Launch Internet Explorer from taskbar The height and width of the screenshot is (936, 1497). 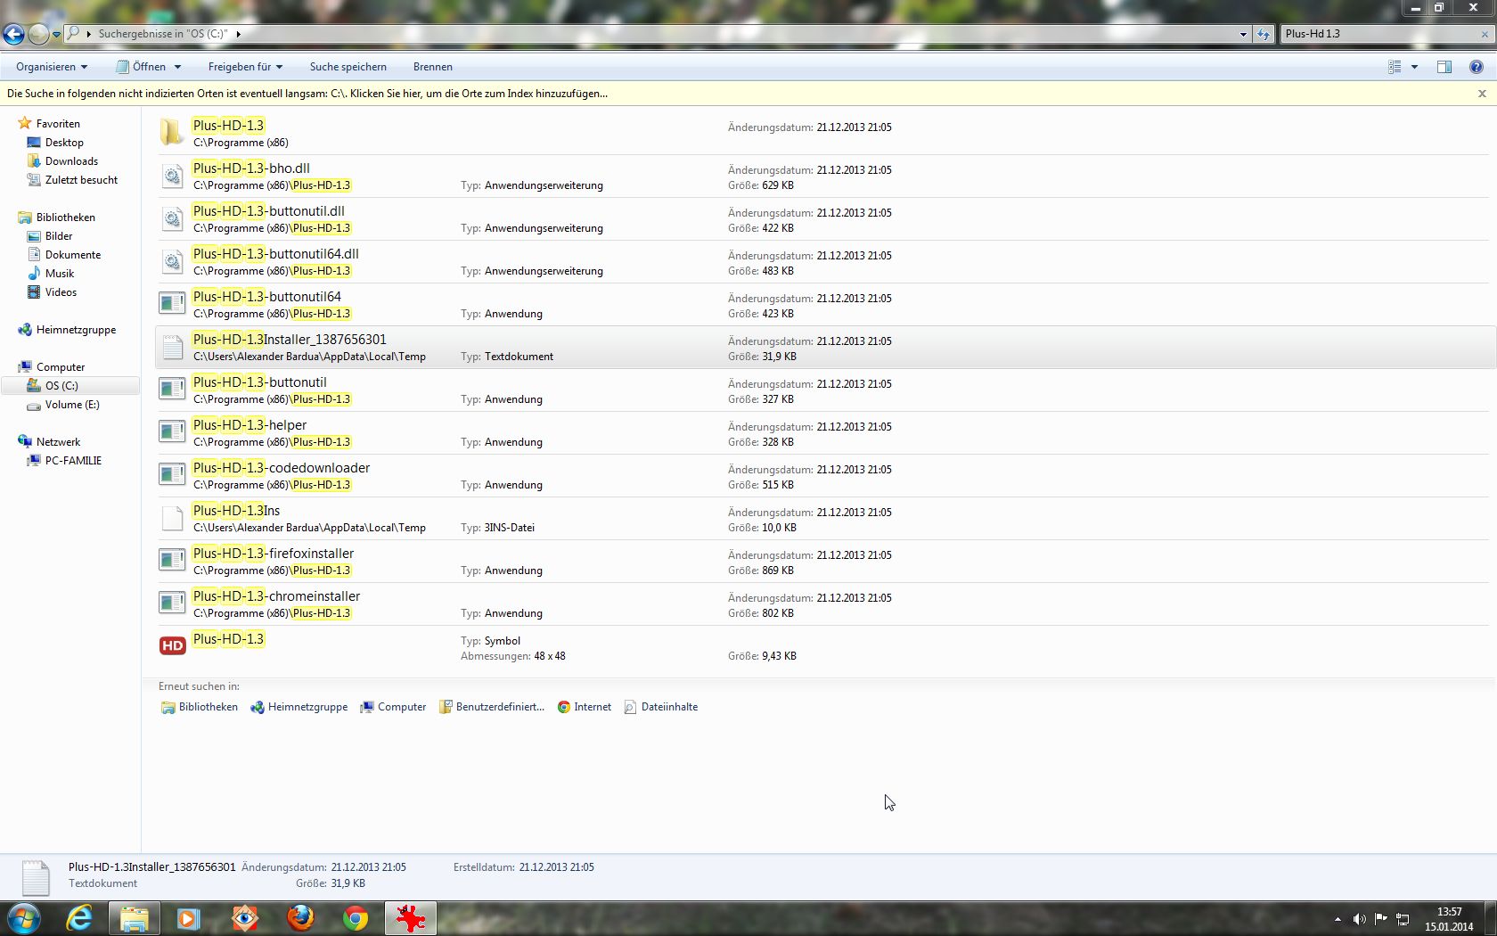point(79,917)
